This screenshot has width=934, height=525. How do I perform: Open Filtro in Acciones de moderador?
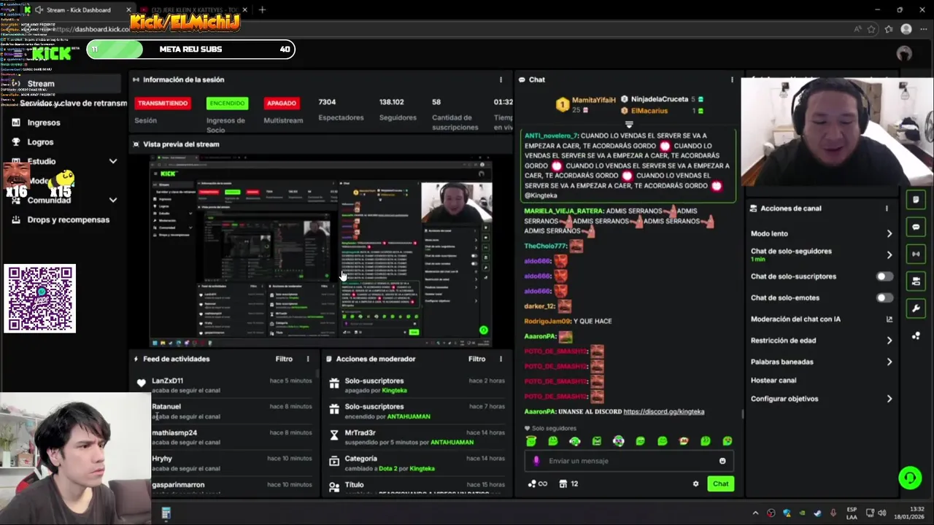(x=476, y=359)
